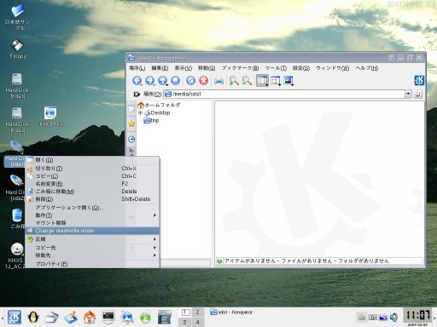437x327 pixels.
Task: Go back with the Konqueror back arrow
Action: 137,81
